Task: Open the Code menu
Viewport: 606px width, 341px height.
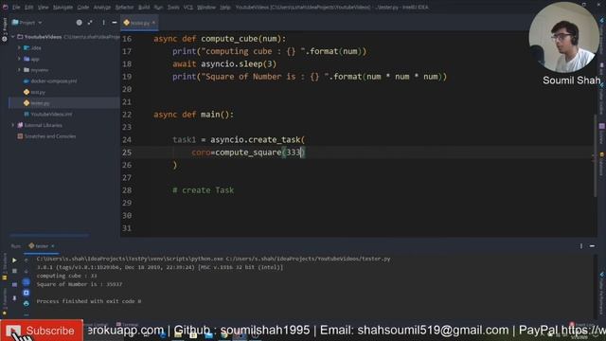Action: click(82, 7)
